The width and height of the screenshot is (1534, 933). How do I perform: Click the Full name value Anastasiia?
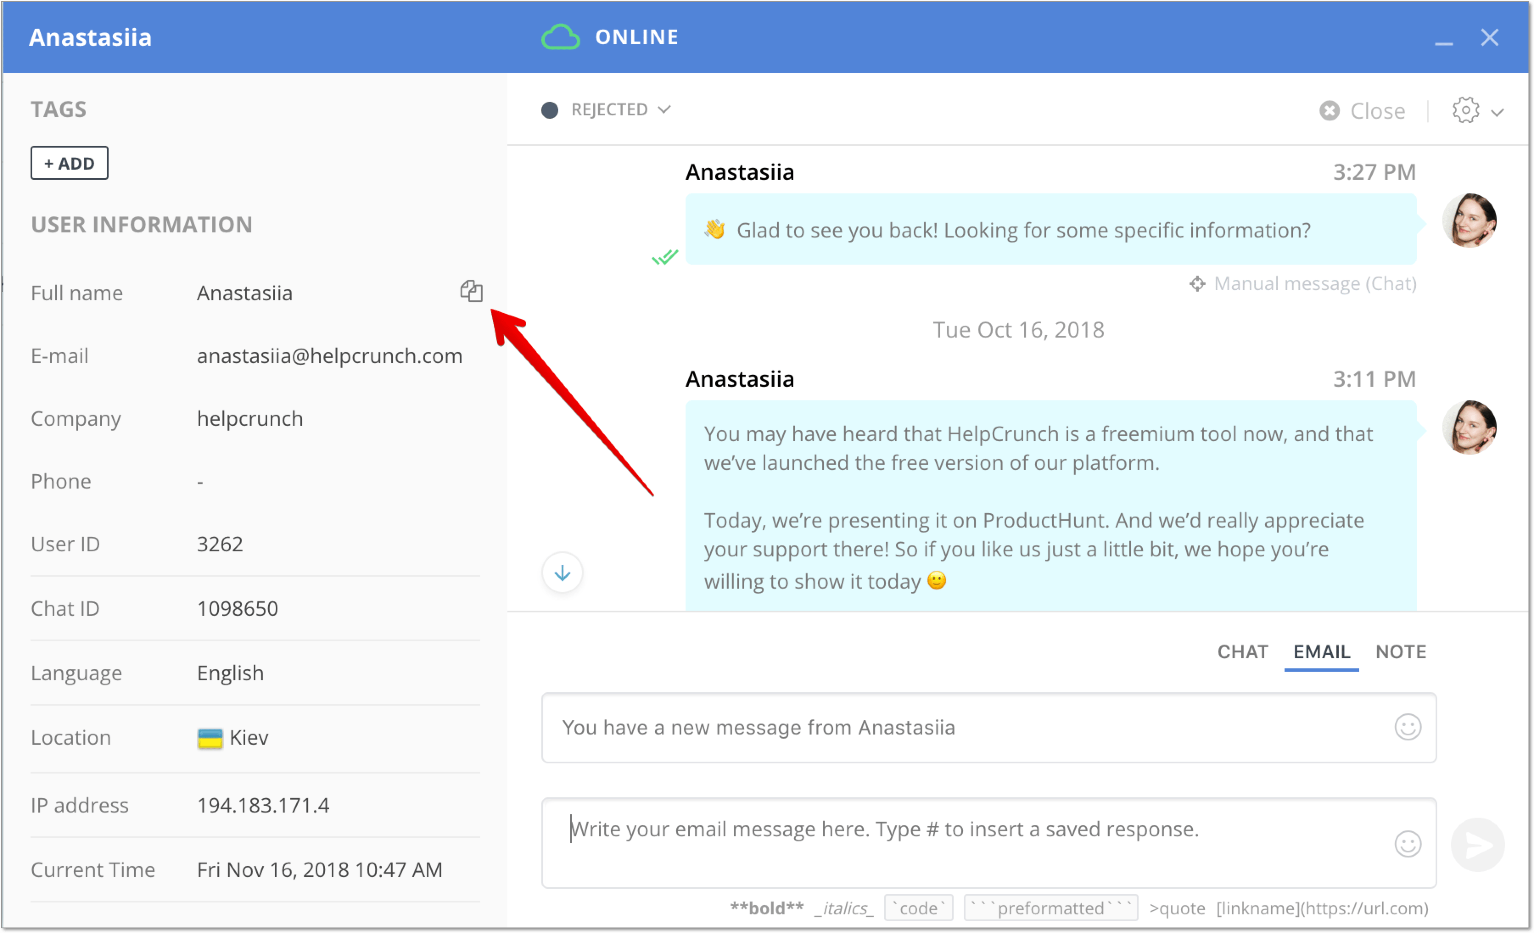(x=245, y=293)
